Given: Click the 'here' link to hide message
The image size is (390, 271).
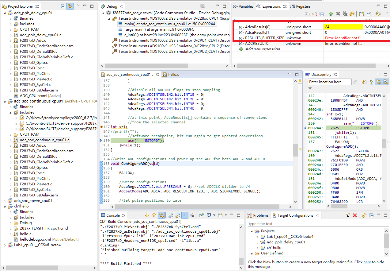Looking at the screenshot, I should [x=367, y=262].
